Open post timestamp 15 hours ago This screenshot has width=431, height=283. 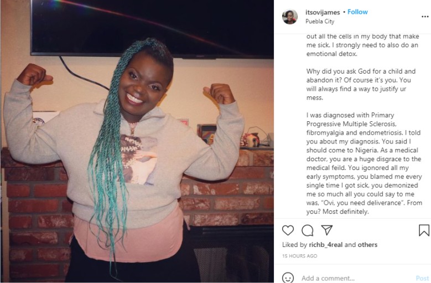(300, 256)
